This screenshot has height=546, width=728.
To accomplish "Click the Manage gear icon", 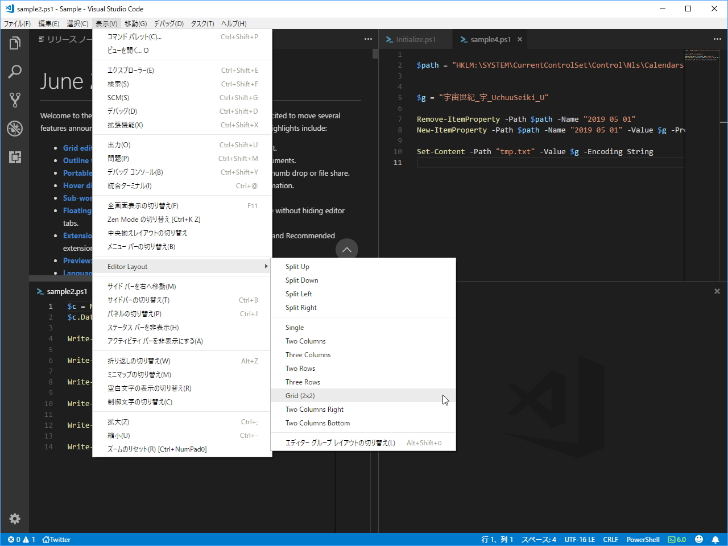I will (15, 519).
